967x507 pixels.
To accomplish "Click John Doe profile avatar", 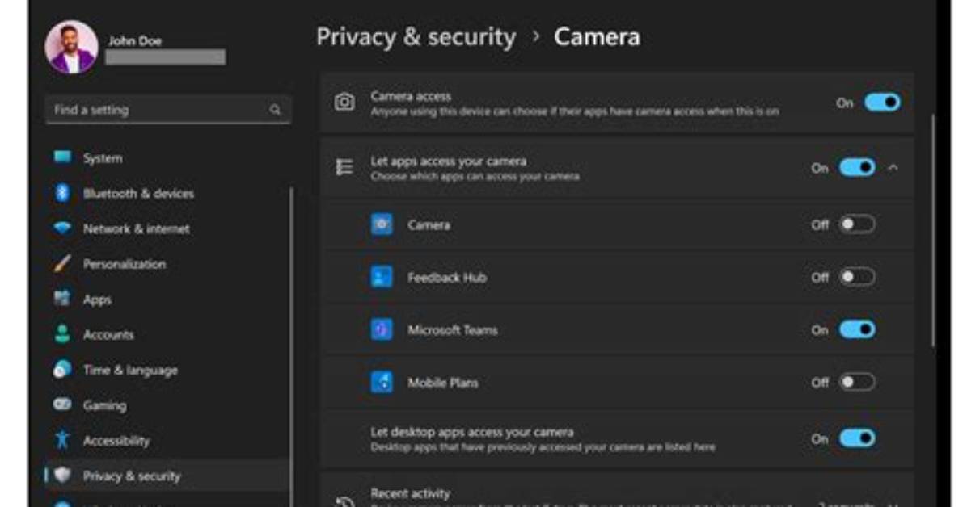I will click(x=71, y=48).
